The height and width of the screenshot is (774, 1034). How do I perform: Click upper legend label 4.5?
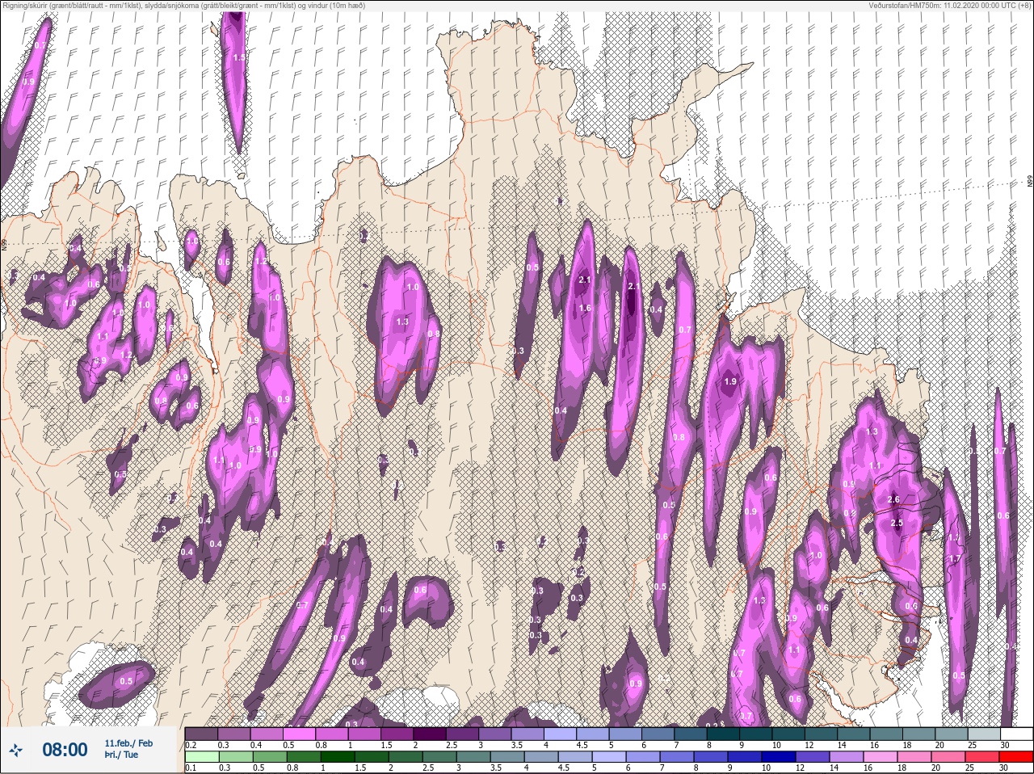point(582,745)
